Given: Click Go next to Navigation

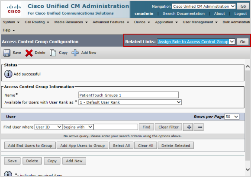Looking at the screenshot, I should click(x=243, y=6).
